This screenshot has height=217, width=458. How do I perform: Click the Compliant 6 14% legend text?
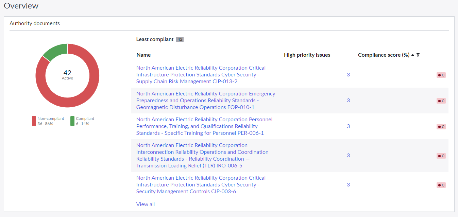click(x=85, y=121)
